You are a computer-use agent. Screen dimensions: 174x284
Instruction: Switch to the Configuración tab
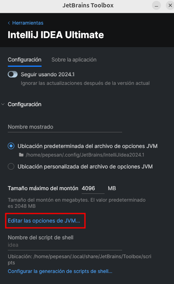pyautogui.click(x=25, y=59)
